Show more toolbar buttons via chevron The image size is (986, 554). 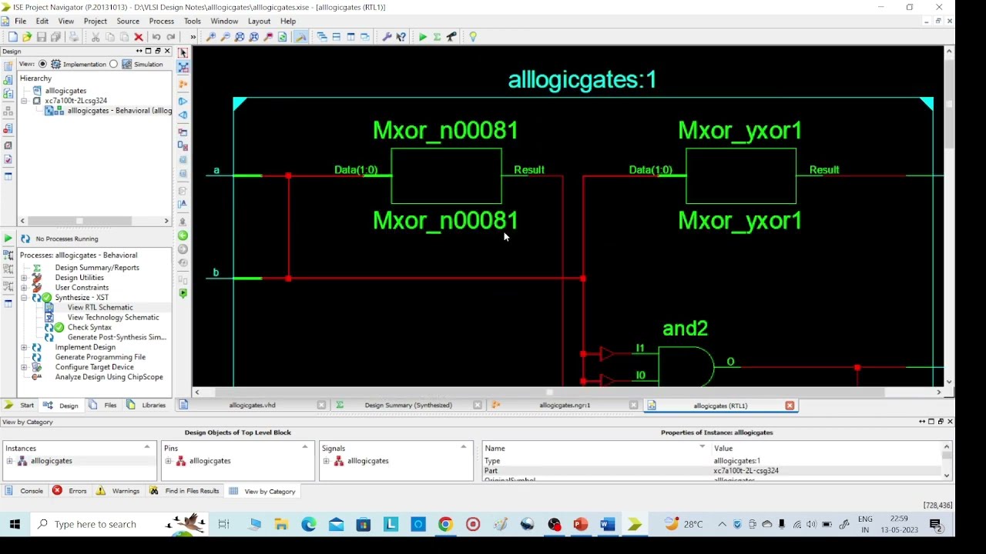193,37
